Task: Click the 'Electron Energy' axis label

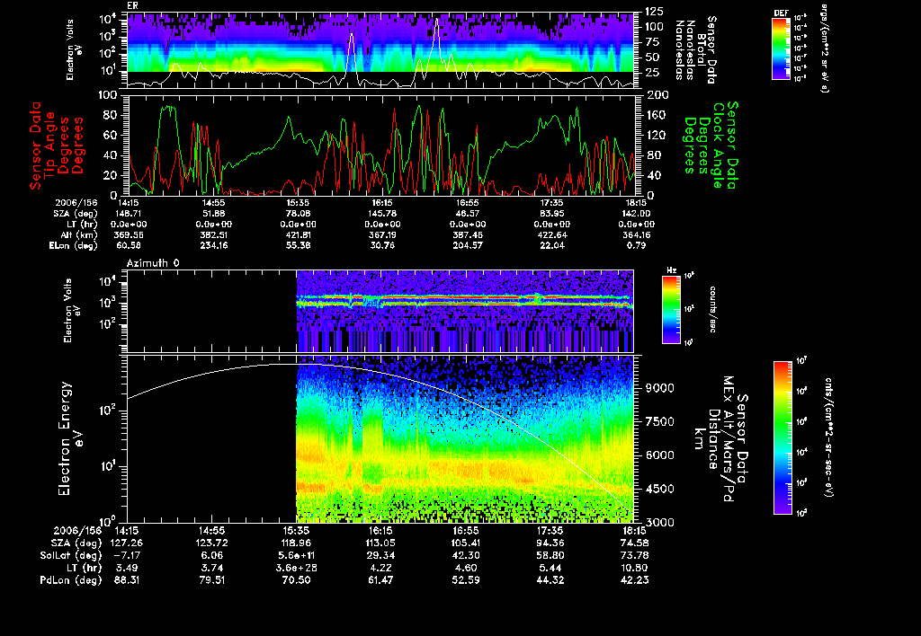Action: point(65,439)
